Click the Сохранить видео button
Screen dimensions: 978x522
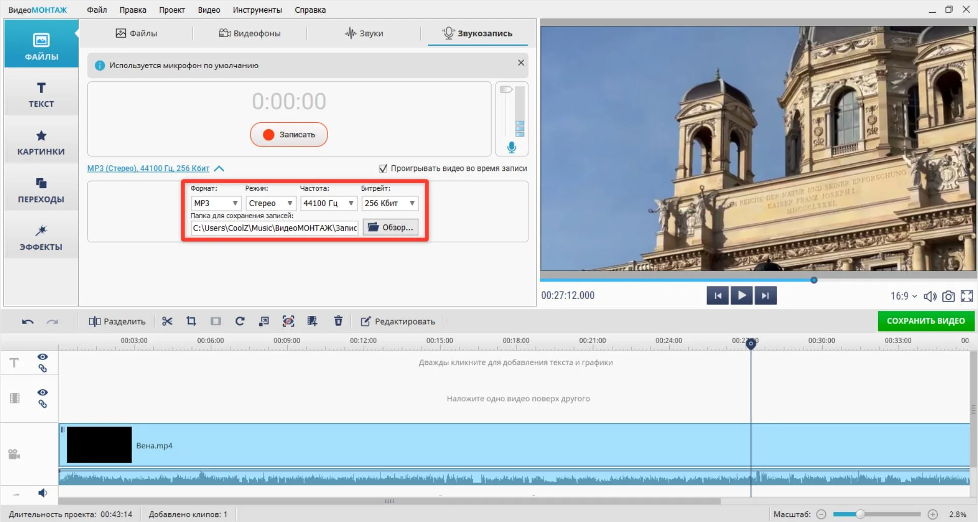[x=926, y=321]
